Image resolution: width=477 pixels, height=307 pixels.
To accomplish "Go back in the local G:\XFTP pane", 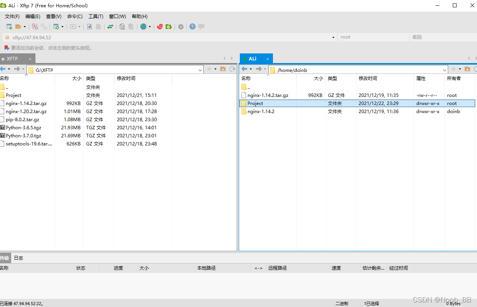I will (3, 69).
